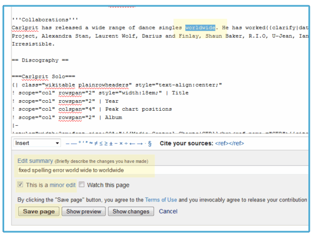Click the Show preview button

pos(83,211)
